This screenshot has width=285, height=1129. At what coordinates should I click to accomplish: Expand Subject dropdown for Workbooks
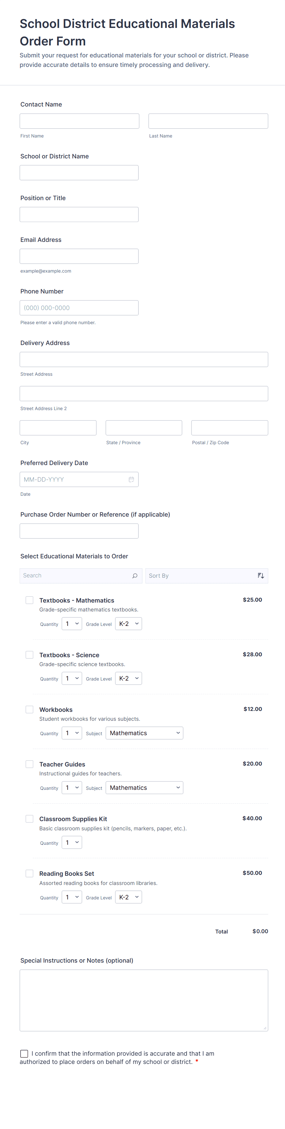pyautogui.click(x=144, y=733)
